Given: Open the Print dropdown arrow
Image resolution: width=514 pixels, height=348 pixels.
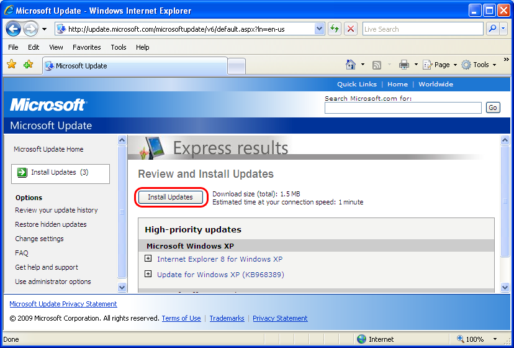Looking at the screenshot, I should (x=416, y=65).
